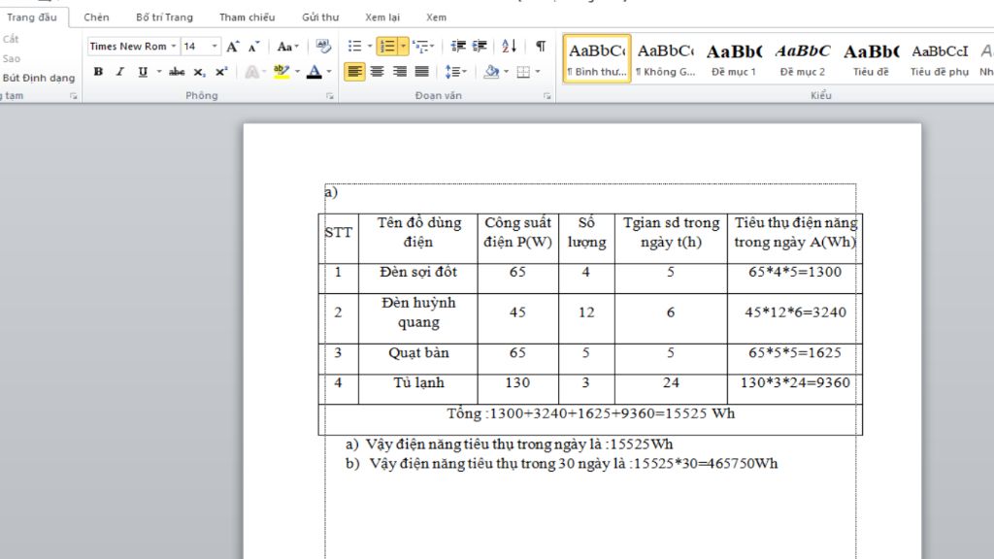Screen dimensions: 994x559
Task: Apply the font color
Action: click(314, 72)
